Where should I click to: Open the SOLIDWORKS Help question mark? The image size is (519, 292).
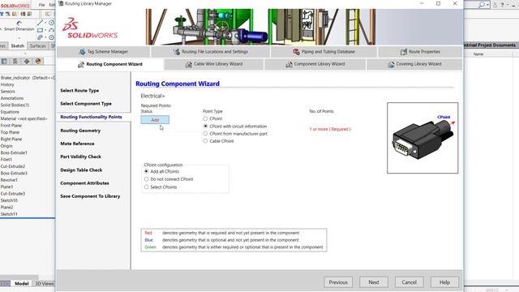(x=502, y=5)
